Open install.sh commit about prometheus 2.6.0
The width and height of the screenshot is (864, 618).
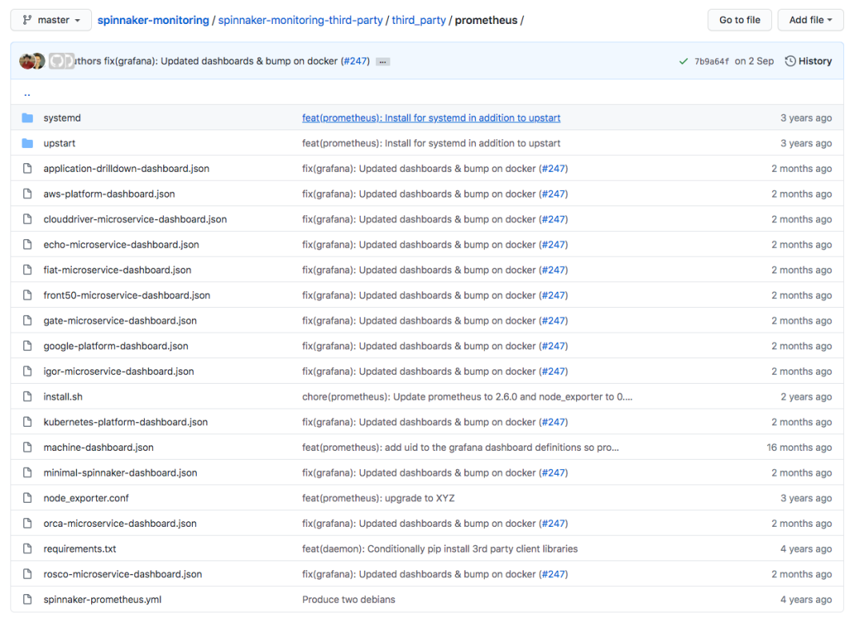coord(467,397)
